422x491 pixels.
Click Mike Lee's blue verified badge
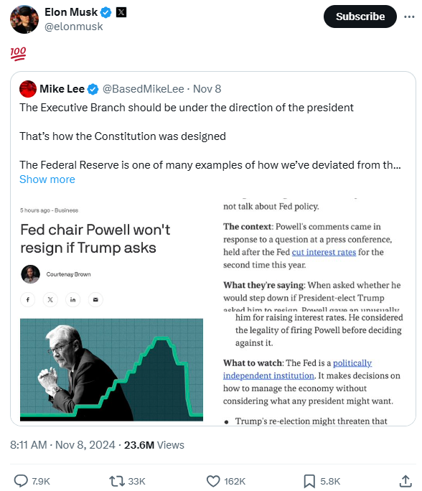[x=93, y=89]
